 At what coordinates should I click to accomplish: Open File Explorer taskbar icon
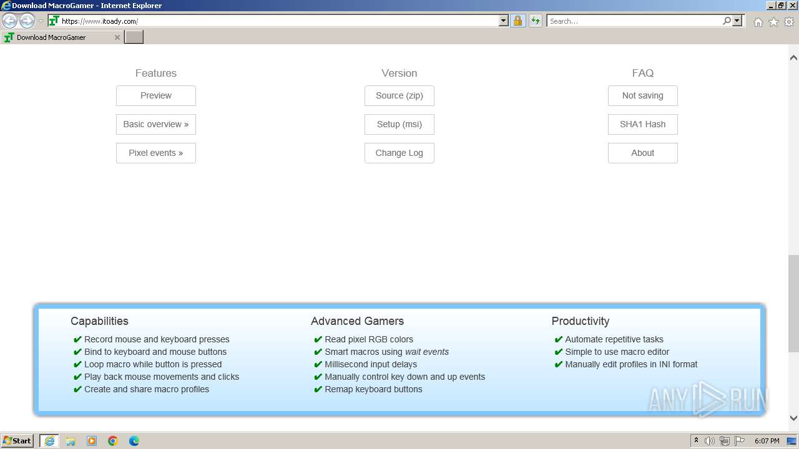pos(71,441)
